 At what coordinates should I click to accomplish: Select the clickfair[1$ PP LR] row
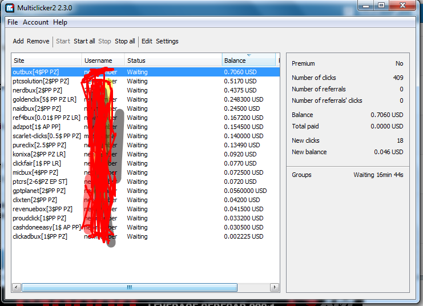(x=146, y=163)
